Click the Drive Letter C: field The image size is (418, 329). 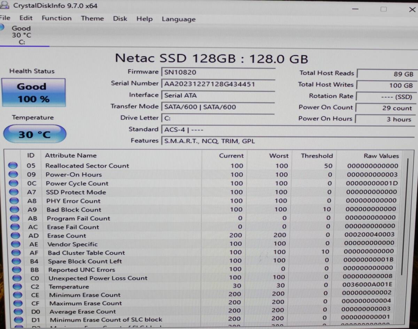coord(218,118)
